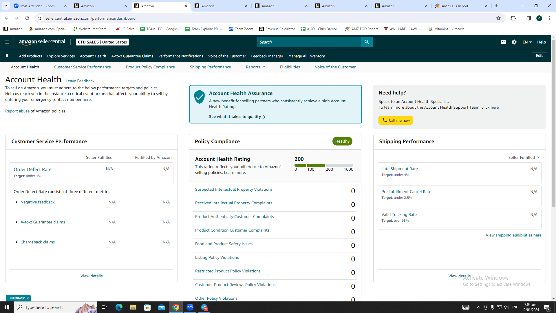Switch the CTD SALES United States account

tap(102, 42)
